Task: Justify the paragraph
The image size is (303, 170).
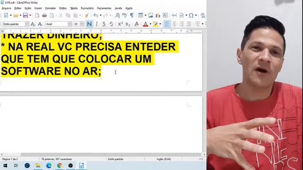Action: click(189, 24)
